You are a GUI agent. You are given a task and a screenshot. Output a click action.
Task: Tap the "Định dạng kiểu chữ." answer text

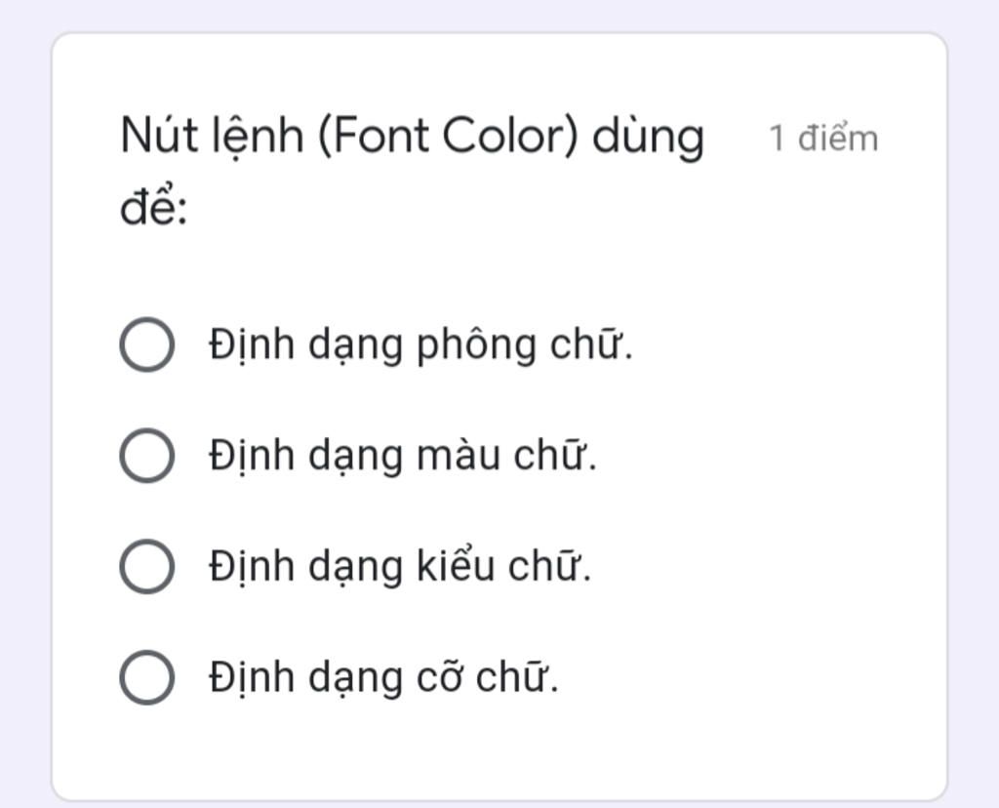click(399, 566)
